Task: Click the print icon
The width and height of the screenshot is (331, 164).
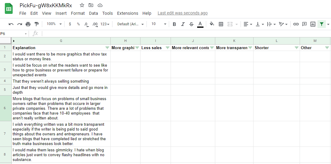Action: click(28, 24)
